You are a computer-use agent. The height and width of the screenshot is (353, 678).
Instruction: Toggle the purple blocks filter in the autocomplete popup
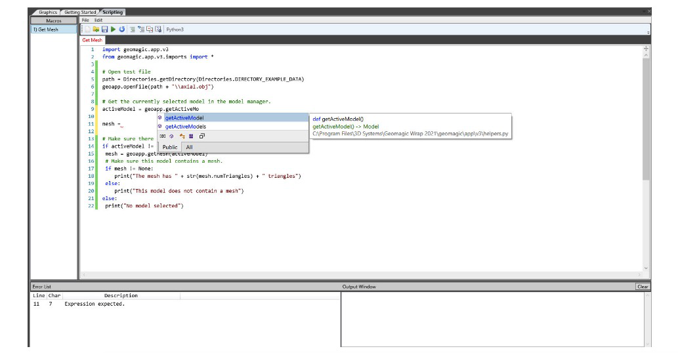point(191,136)
